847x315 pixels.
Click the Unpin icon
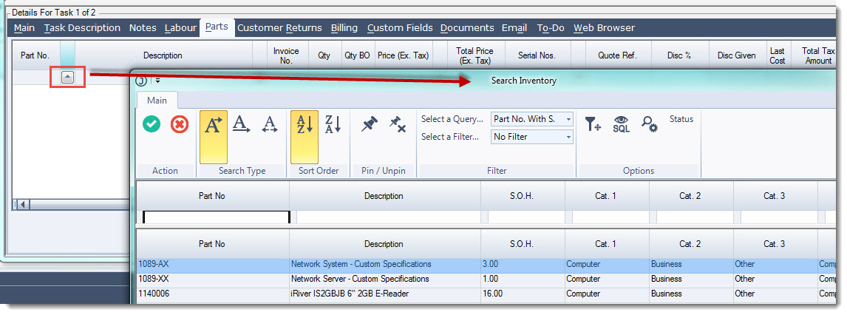tap(398, 124)
